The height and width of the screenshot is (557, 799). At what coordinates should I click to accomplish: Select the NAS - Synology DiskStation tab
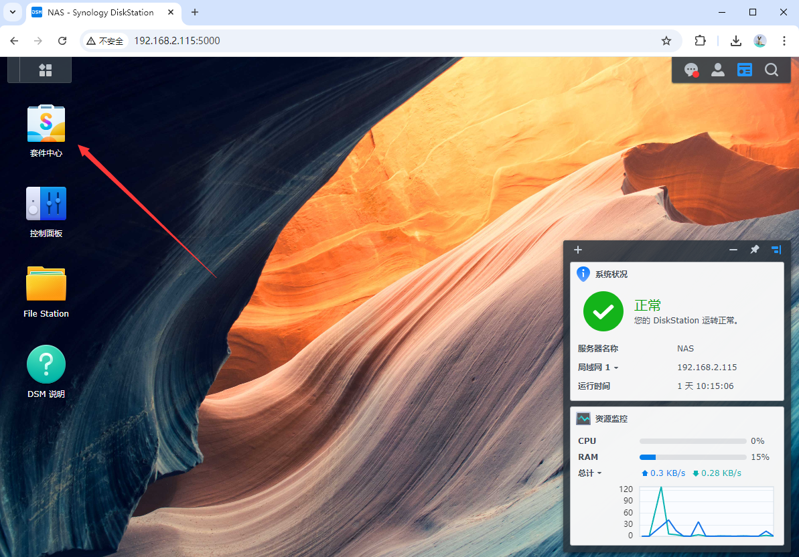pos(100,13)
